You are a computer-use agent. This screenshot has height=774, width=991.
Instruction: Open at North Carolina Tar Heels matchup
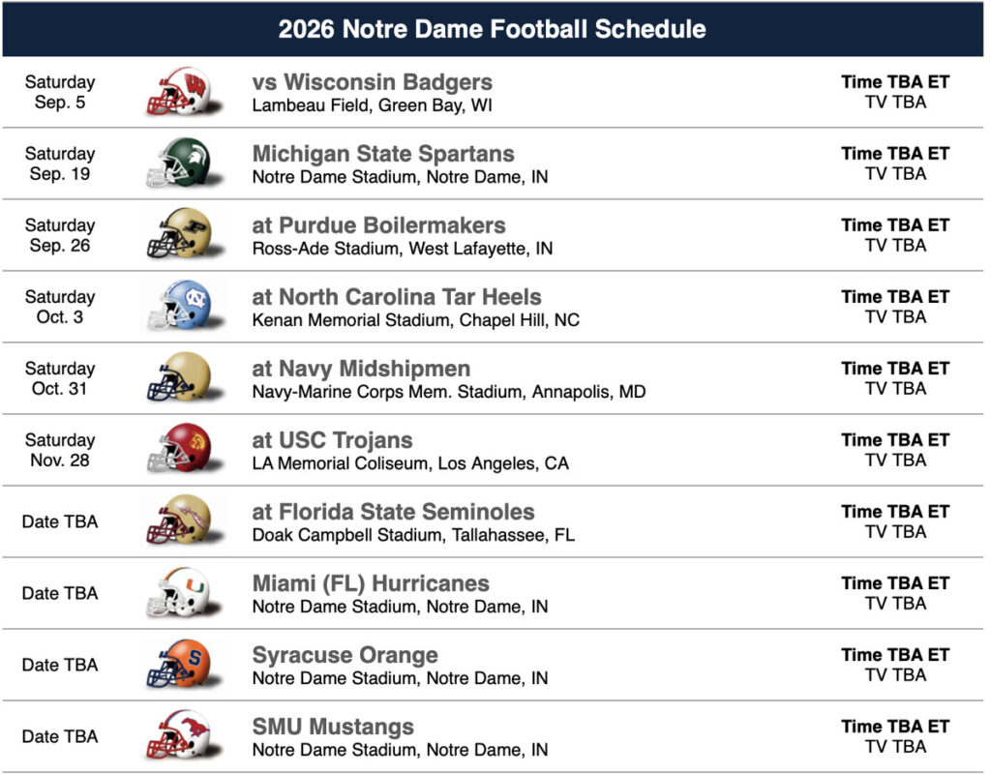[x=397, y=298]
